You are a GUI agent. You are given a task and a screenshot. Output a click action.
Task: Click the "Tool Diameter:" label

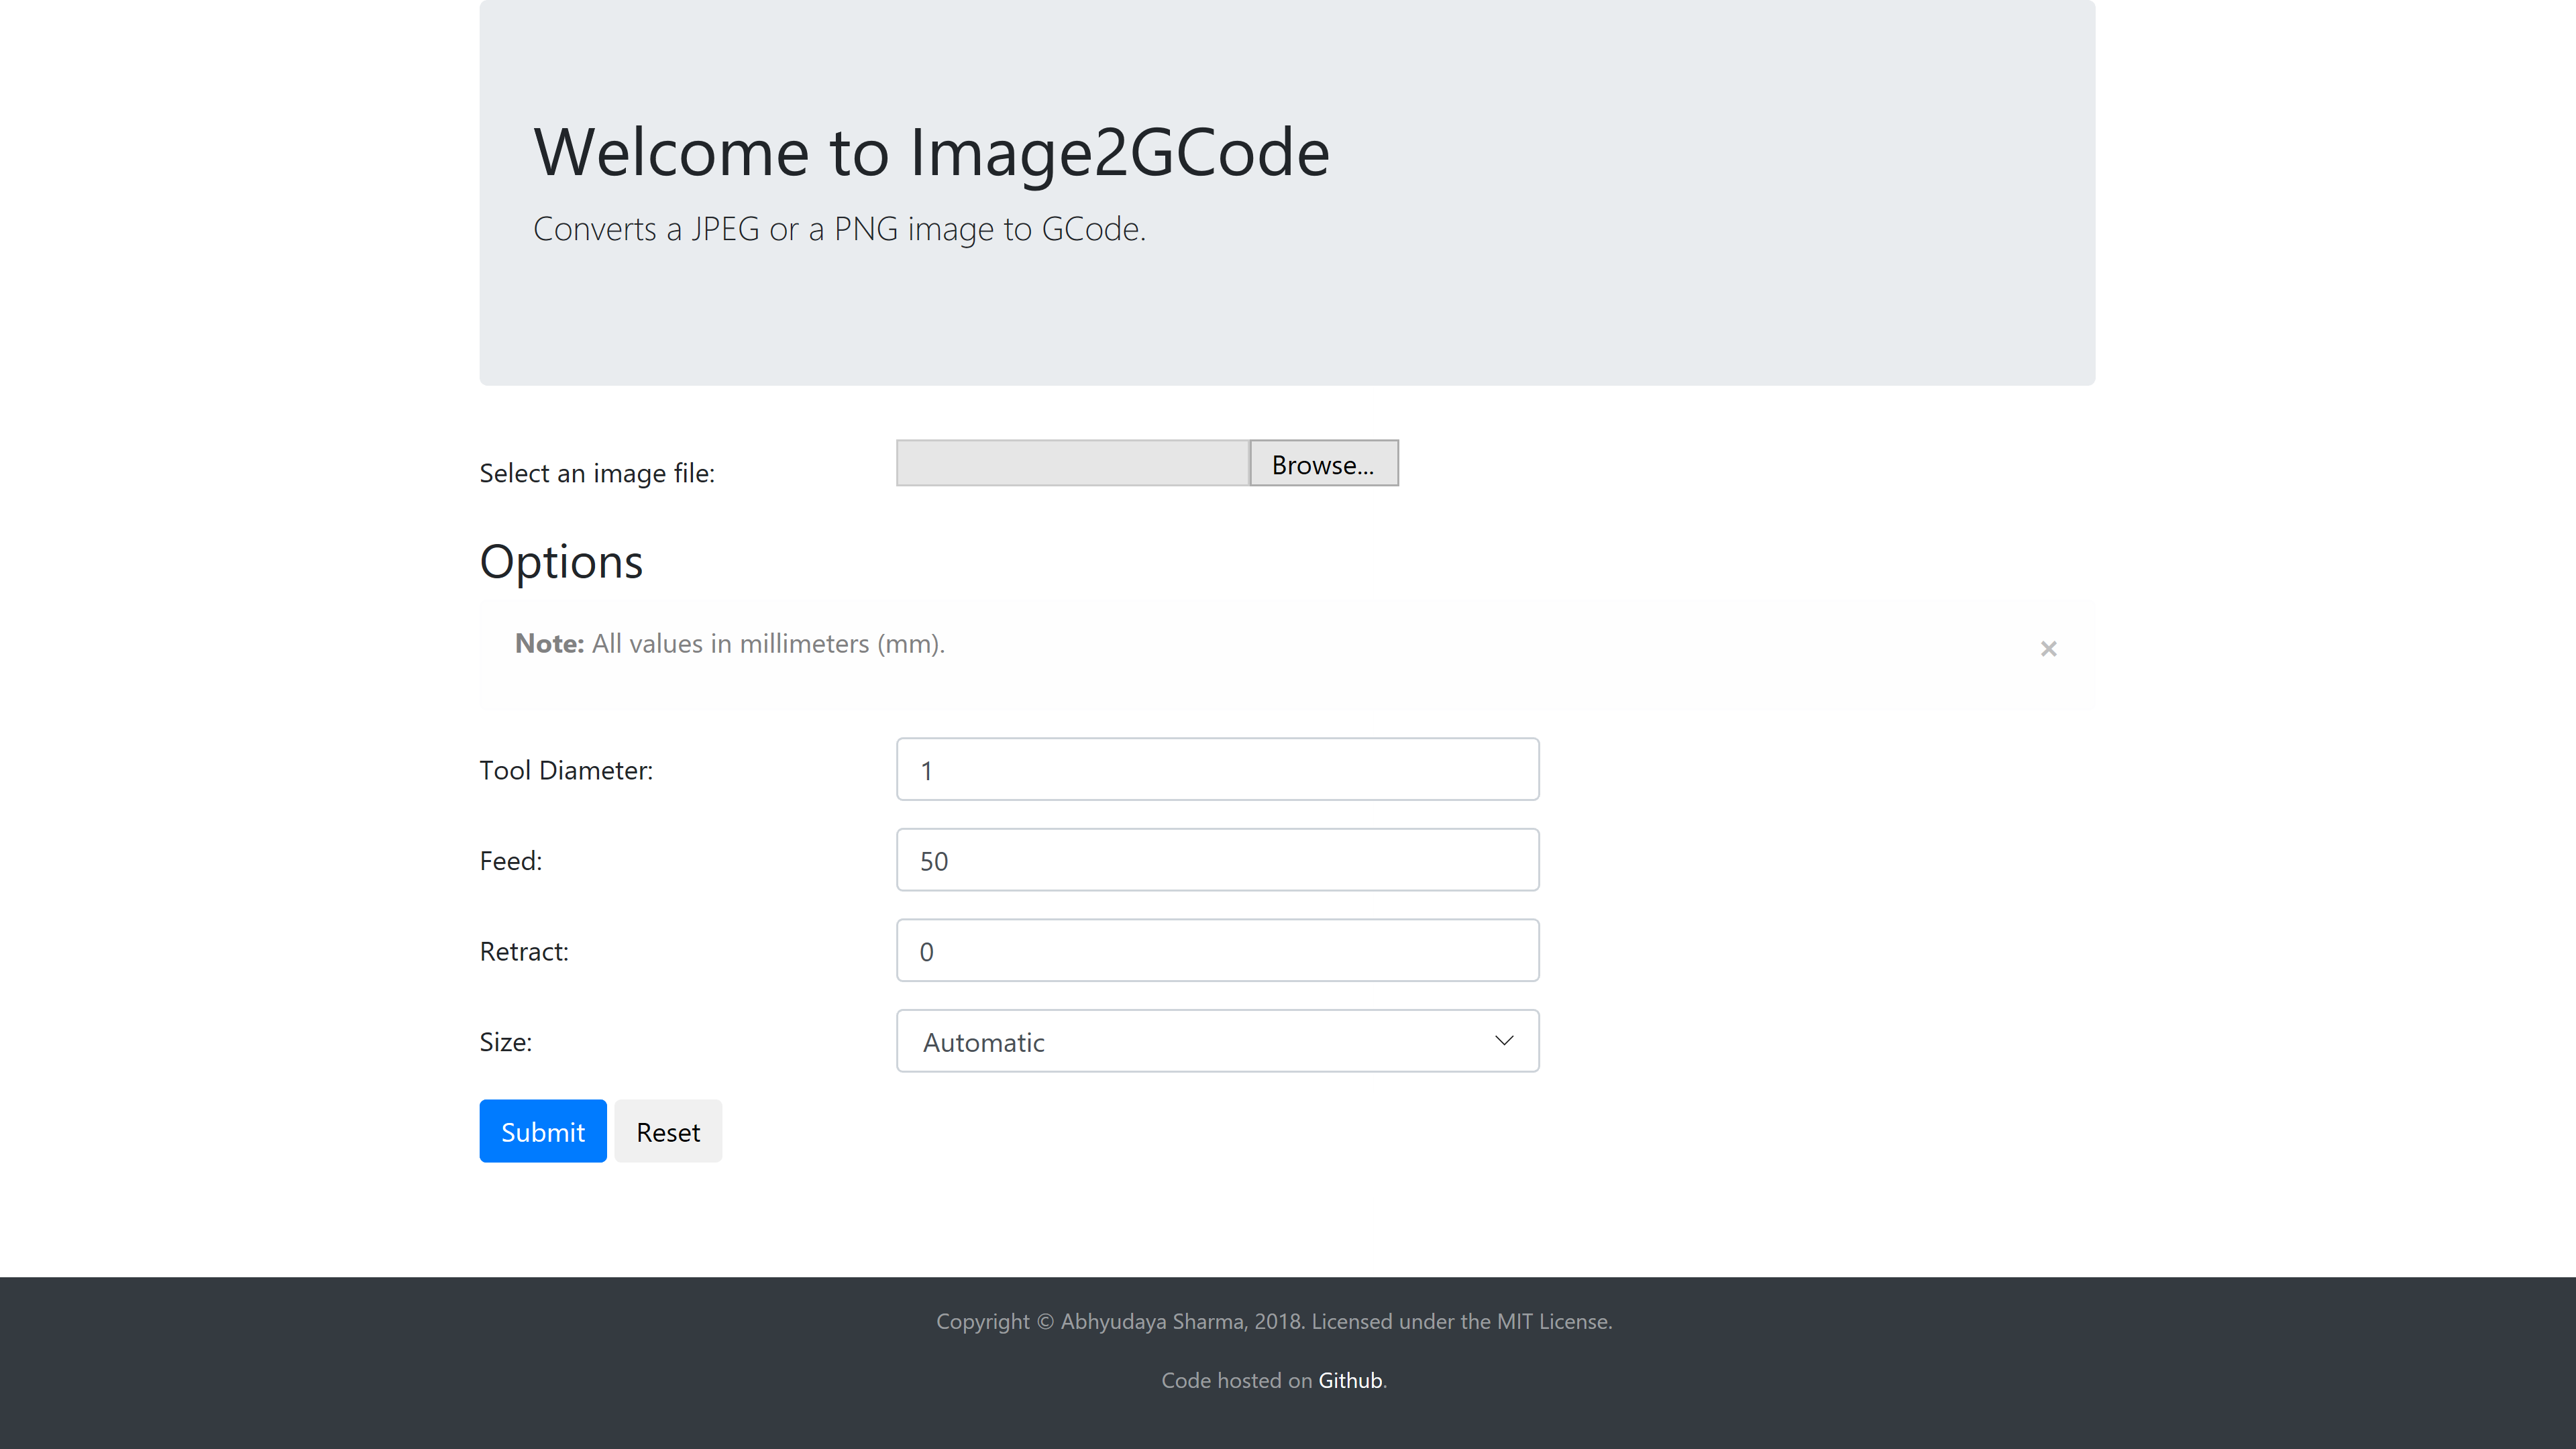coord(566,770)
